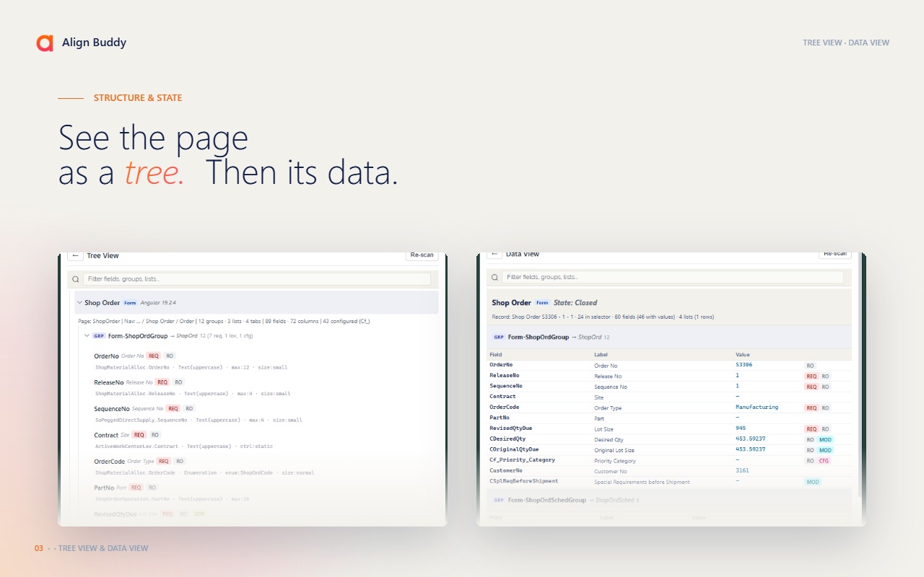
Task: Click the Form badge in Data View header
Action: [542, 303]
